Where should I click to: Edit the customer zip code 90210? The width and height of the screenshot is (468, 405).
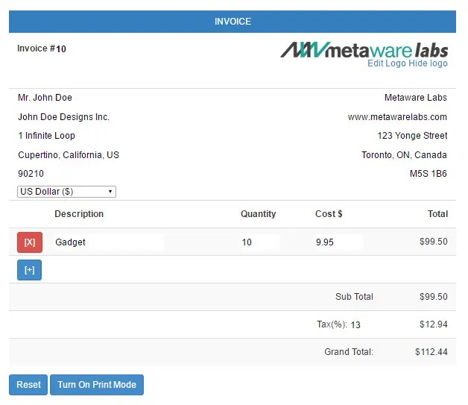(x=31, y=174)
